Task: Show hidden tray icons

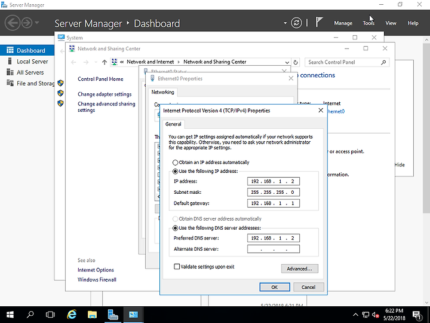Action: (355, 315)
